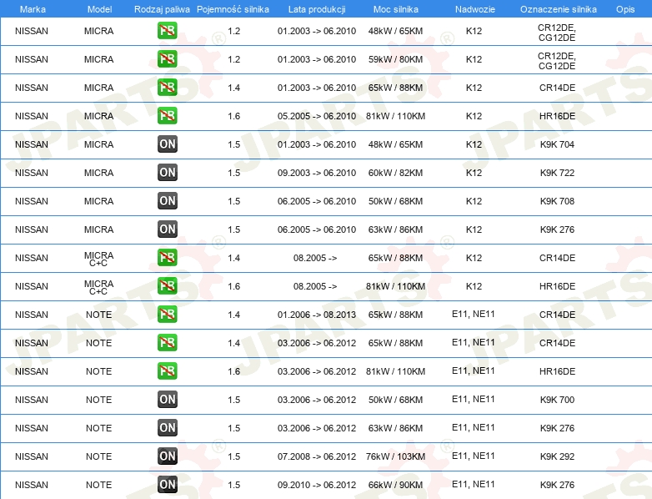Click the ON diesel icon for Micra K9K 276
The width and height of the screenshot is (652, 499).
(x=167, y=229)
